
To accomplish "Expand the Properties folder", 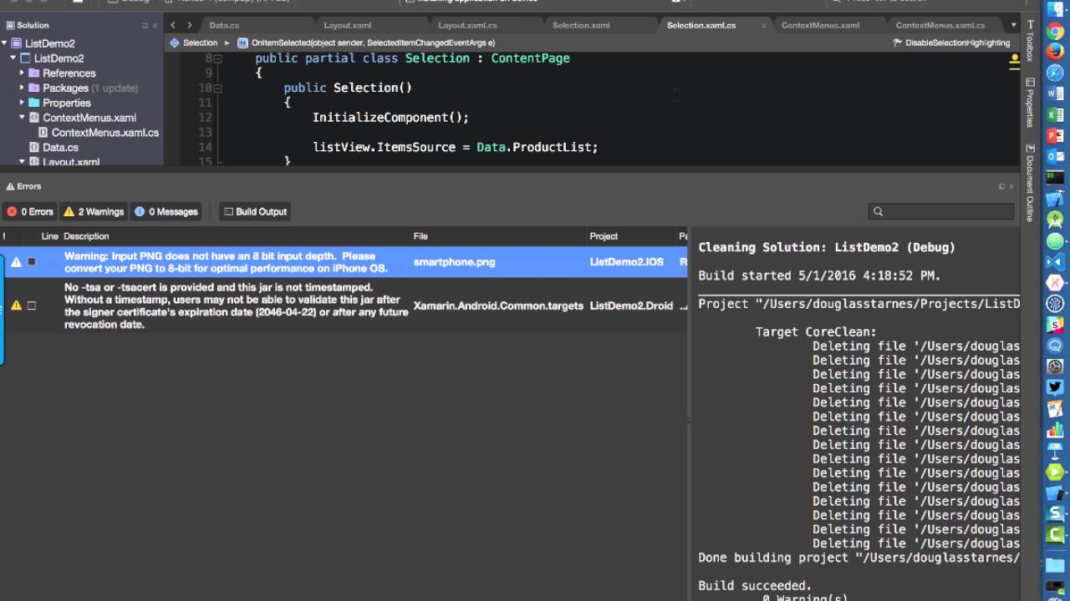I will (23, 103).
